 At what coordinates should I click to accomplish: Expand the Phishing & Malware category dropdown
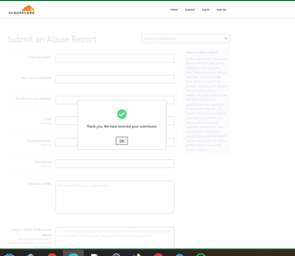(x=186, y=38)
